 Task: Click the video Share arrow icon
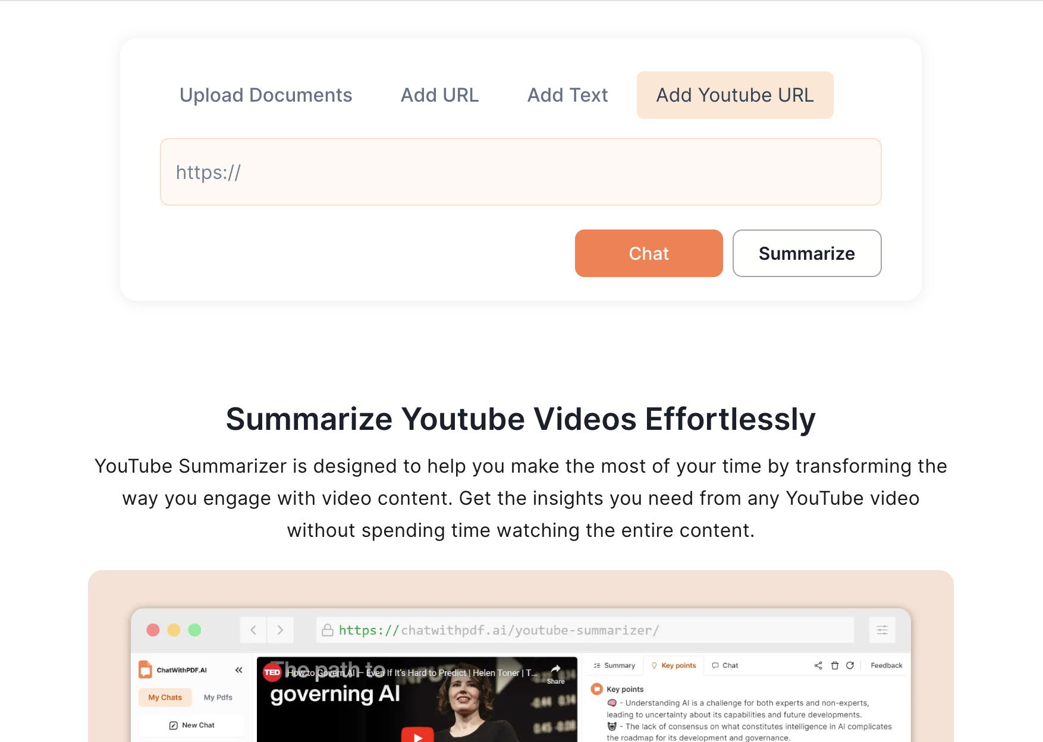pos(555,669)
